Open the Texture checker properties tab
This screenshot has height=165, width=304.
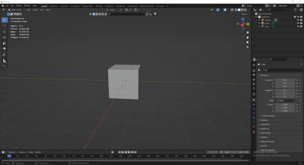tap(254, 132)
